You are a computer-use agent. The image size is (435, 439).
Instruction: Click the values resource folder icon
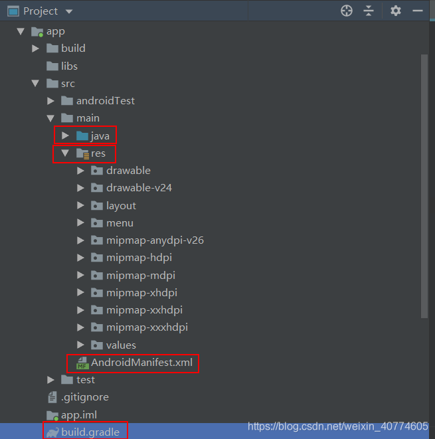[97, 345]
